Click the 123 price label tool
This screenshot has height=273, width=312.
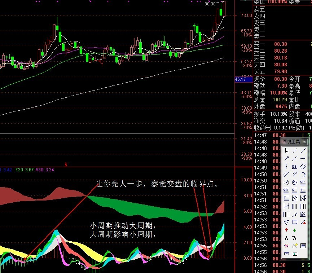pyautogui.click(x=295, y=166)
